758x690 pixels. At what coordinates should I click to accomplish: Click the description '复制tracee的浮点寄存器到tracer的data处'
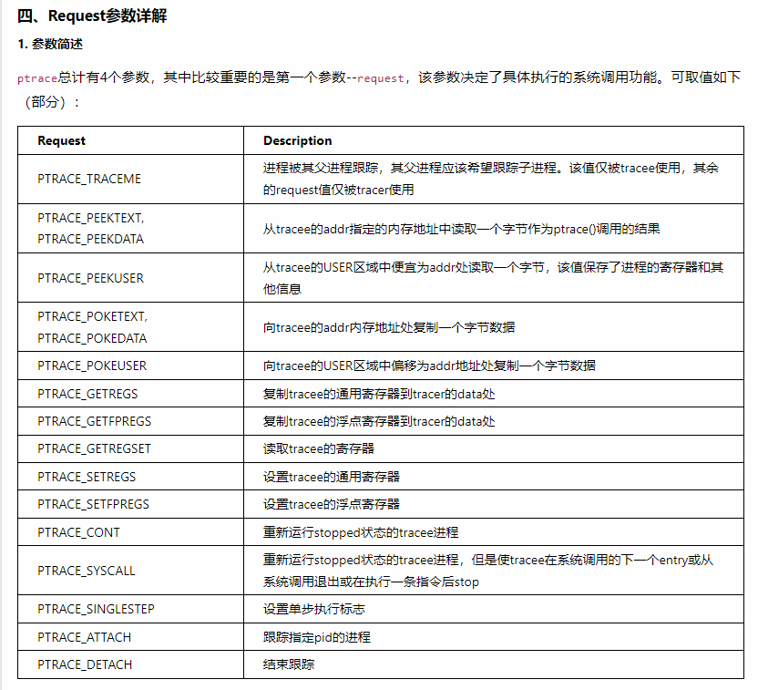pyautogui.click(x=379, y=421)
